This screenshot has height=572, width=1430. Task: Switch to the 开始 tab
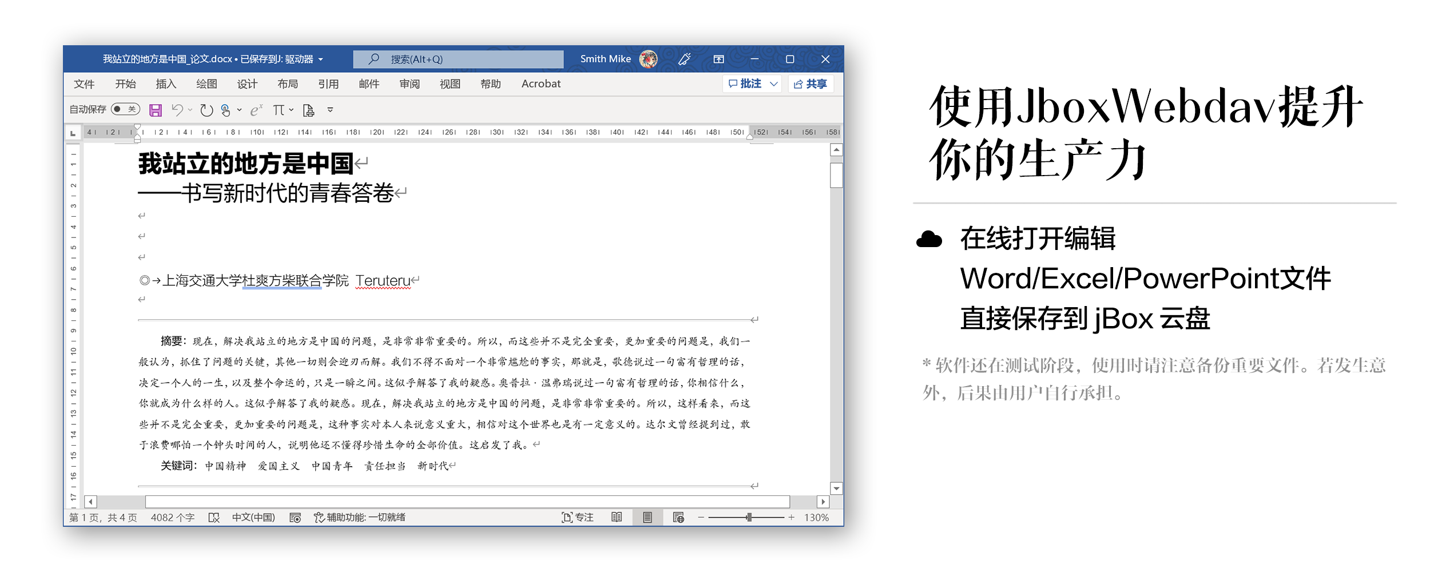pyautogui.click(x=125, y=84)
